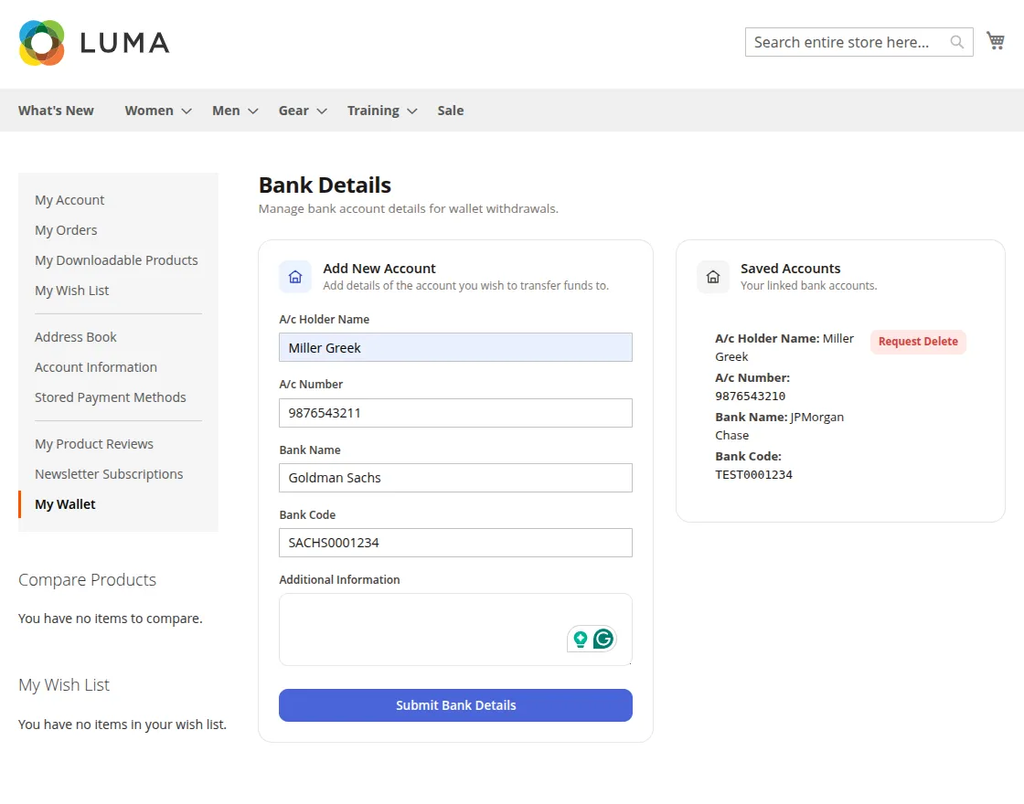Expand the Women menu dropdown
The height and width of the screenshot is (804, 1024).
pyautogui.click(x=187, y=111)
